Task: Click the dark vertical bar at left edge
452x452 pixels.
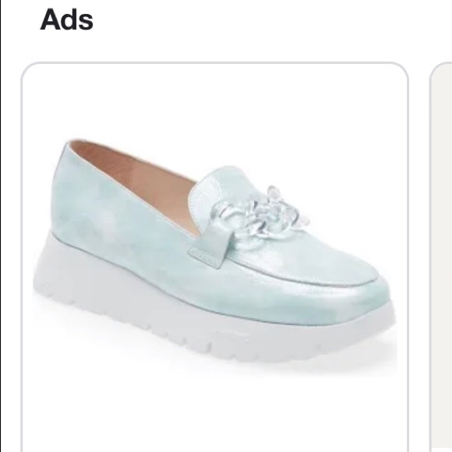Action: [x=1, y=226]
